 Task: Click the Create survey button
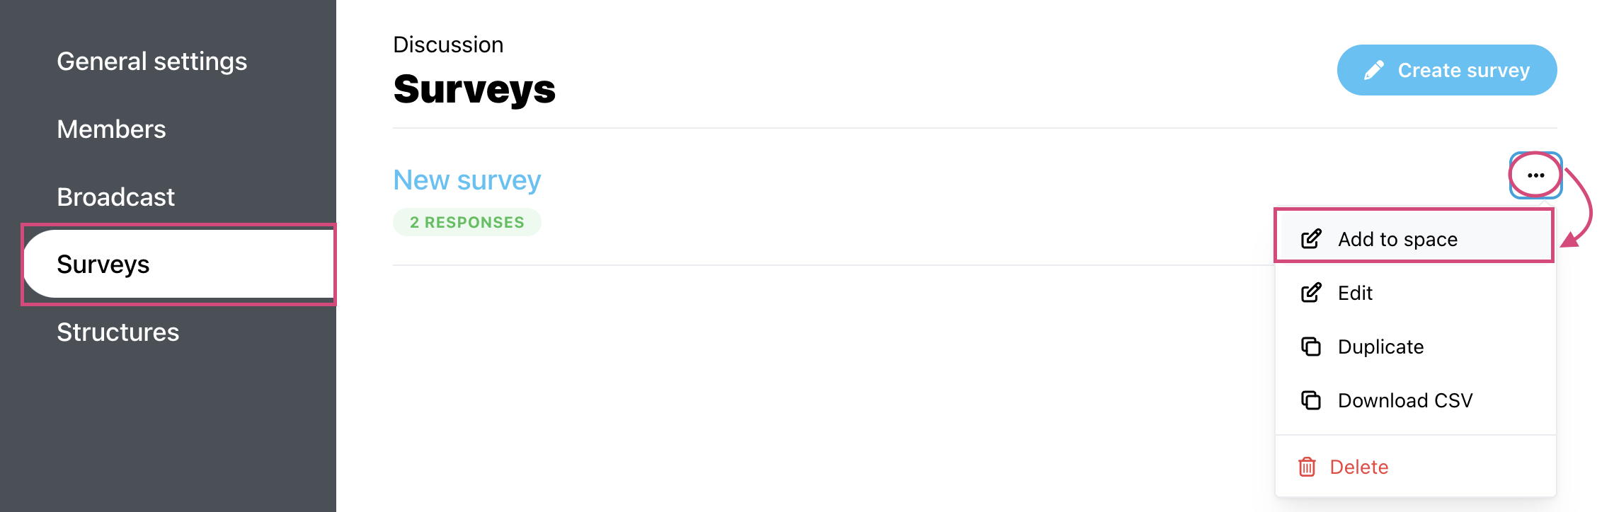coord(1446,70)
